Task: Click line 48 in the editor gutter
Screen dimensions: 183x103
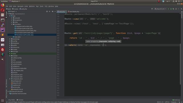Action: coord(58,45)
